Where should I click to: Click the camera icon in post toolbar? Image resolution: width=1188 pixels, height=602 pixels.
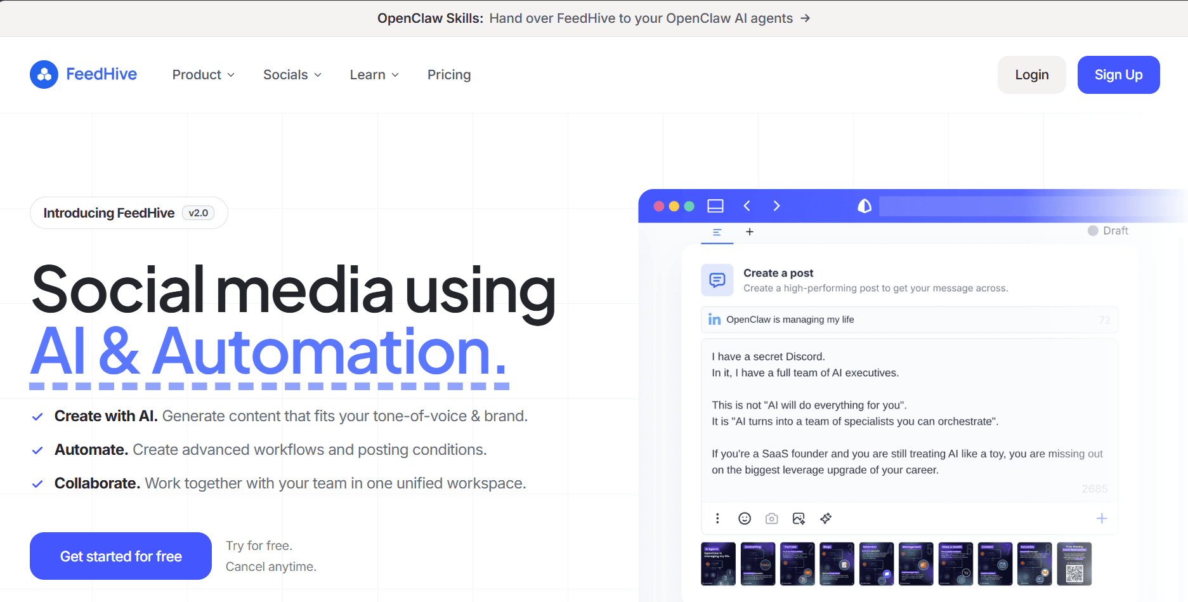(x=771, y=518)
